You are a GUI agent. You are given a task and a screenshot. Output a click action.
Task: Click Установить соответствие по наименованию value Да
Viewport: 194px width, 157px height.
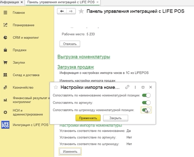[129, 131]
